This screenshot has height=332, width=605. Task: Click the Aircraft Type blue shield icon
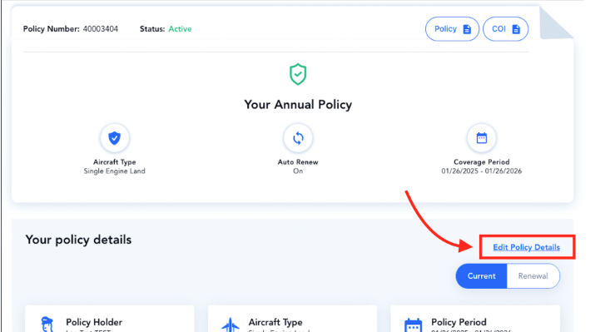click(114, 137)
